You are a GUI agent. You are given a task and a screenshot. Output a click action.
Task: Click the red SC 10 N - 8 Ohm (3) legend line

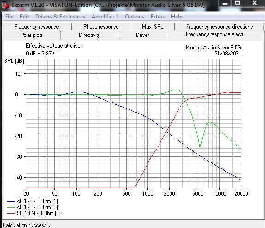[11, 213]
